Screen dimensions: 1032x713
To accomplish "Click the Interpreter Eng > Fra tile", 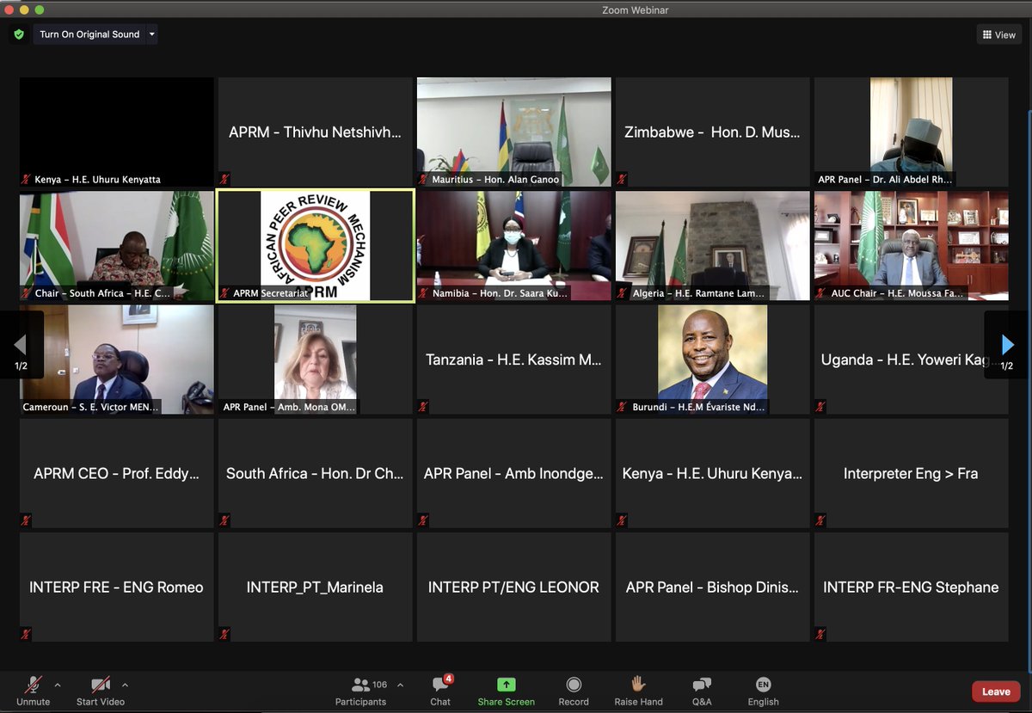I will click(911, 473).
